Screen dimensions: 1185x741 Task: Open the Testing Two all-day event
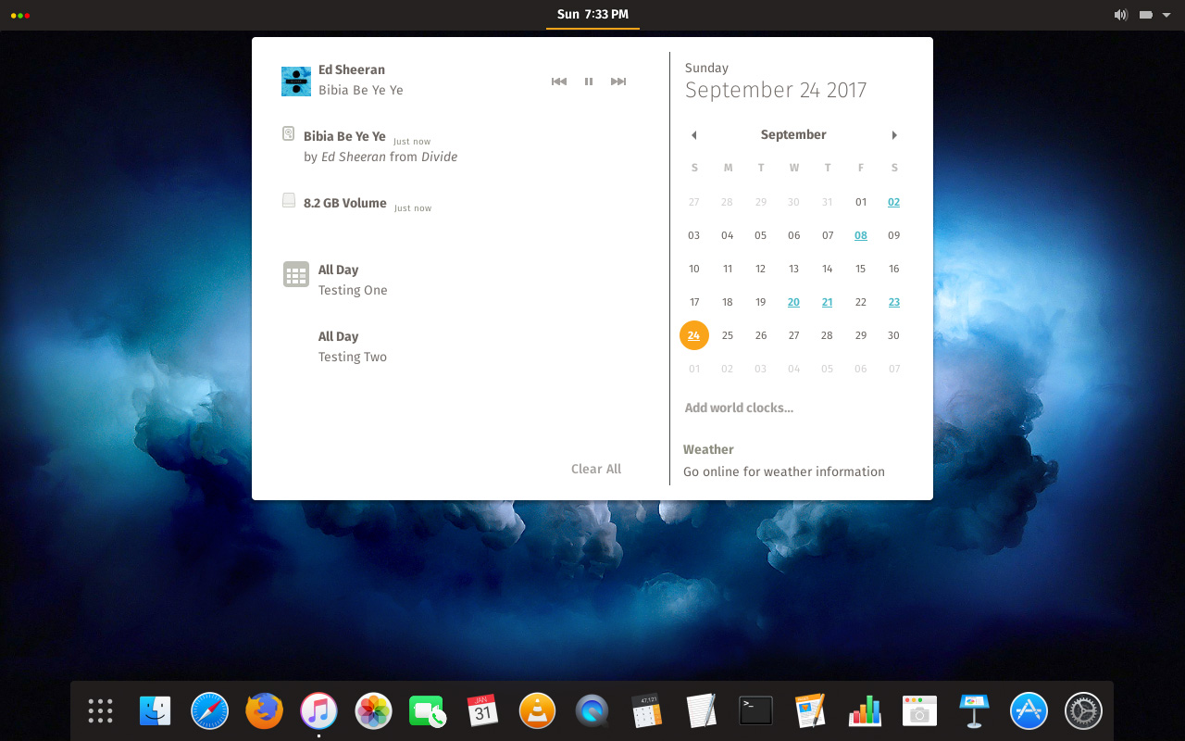353,346
